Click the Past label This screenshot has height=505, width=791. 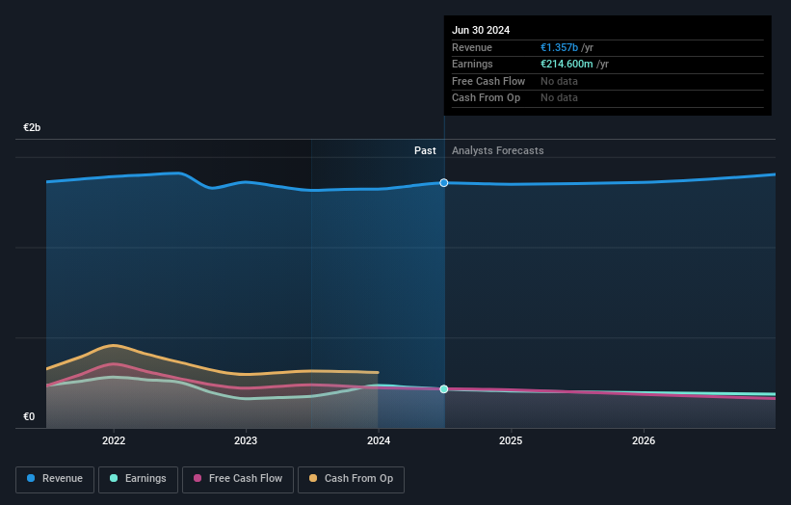(x=425, y=150)
